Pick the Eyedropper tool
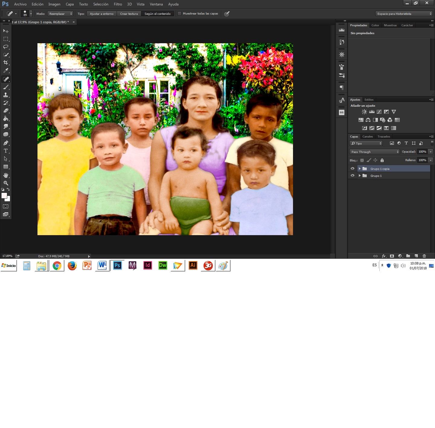The height and width of the screenshot is (428, 435). [x=6, y=70]
